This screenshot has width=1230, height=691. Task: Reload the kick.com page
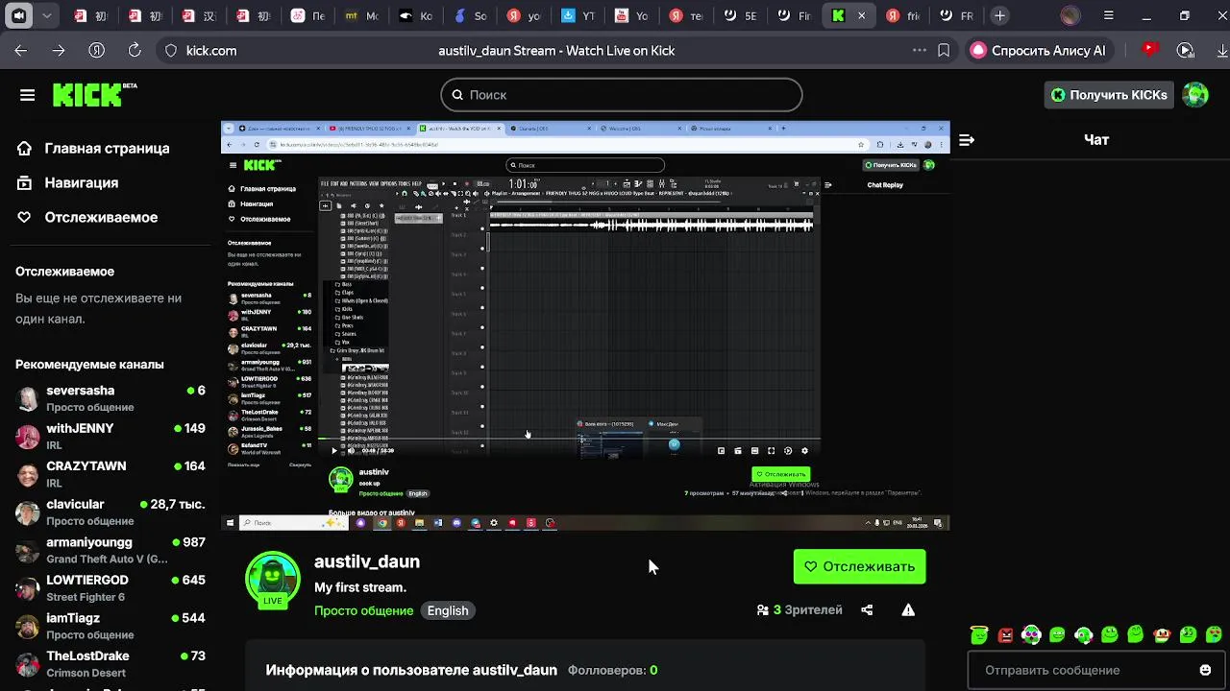pos(135,51)
